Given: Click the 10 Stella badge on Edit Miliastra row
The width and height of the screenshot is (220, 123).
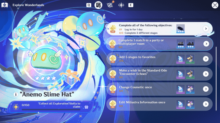Looking at the screenshot, I should tap(113, 104).
